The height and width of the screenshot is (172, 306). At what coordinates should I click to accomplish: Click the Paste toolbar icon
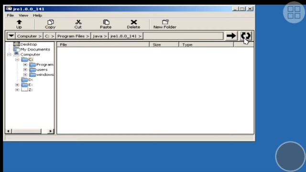coord(106,22)
